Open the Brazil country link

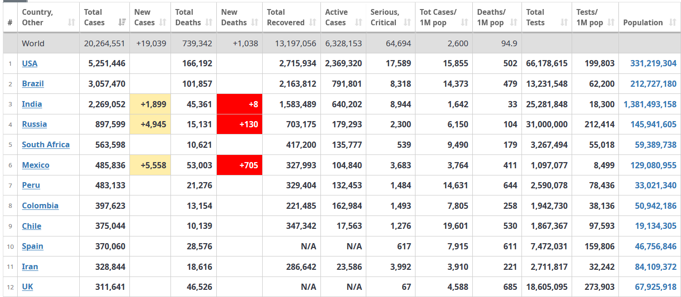click(x=33, y=83)
